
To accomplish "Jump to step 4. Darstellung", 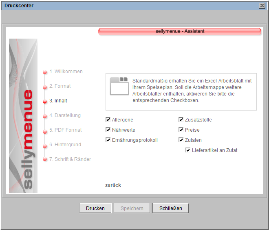I will [x=65, y=115].
